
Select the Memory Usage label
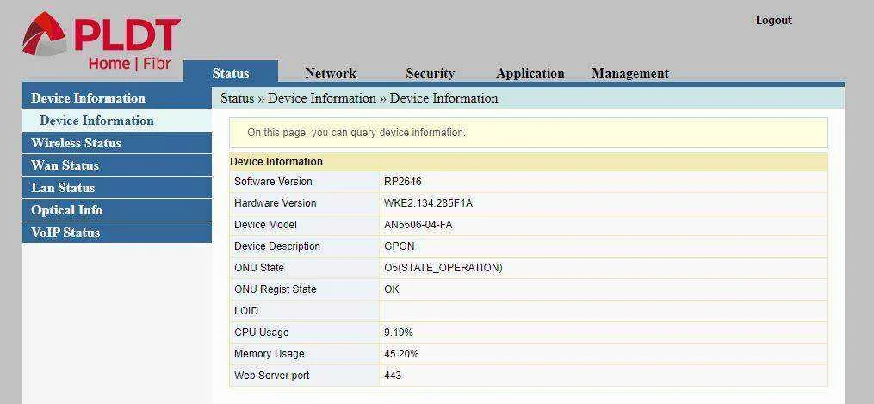(270, 354)
